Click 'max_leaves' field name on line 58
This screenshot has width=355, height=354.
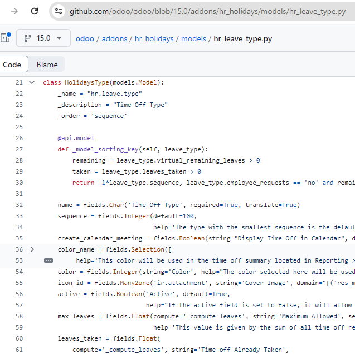pos(76,316)
